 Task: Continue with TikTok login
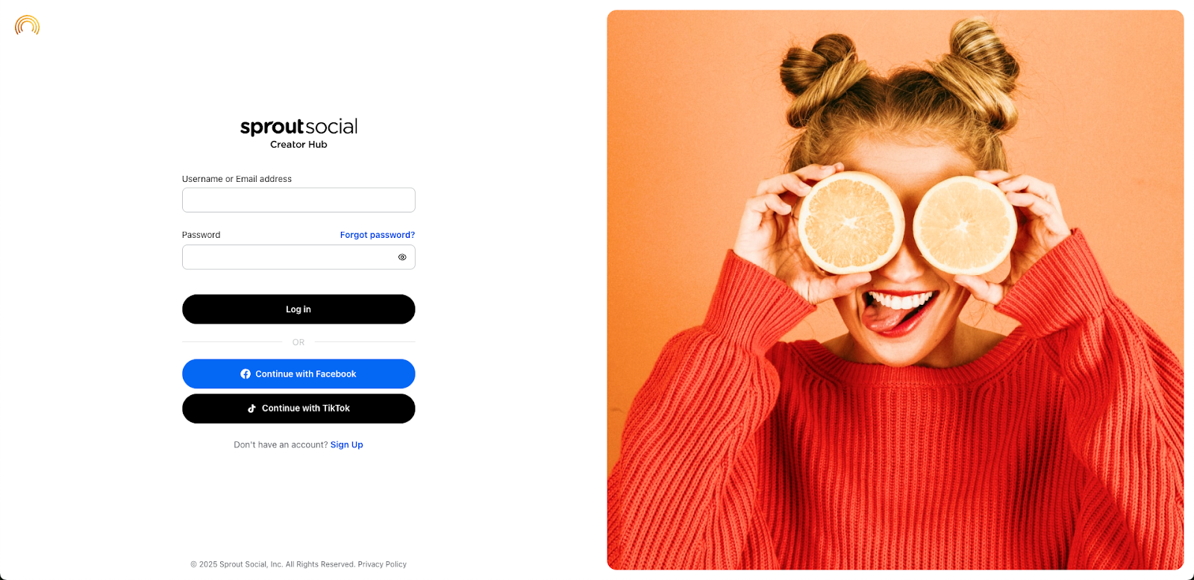pos(298,409)
